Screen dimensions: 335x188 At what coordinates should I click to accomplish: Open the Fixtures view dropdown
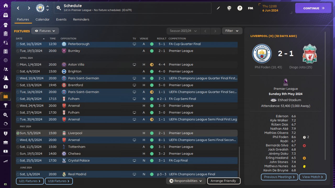pos(45,31)
